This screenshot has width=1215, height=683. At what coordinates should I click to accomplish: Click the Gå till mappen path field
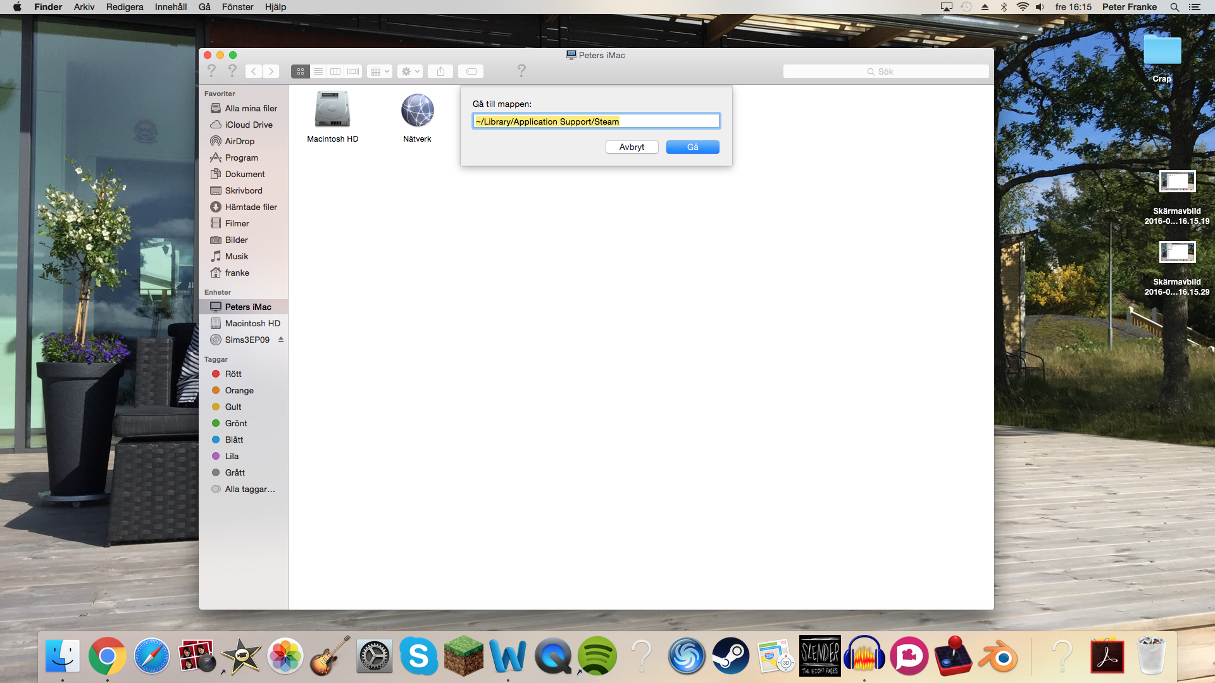point(595,121)
